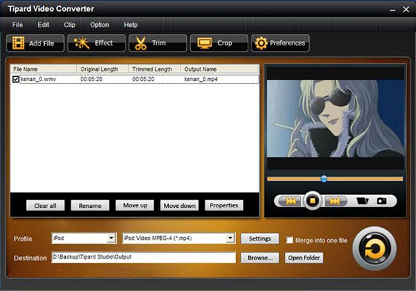This screenshot has height=291, width=416.
Task: Expand the iPod Video MPEG-4 format dropdown
Action: click(230, 238)
